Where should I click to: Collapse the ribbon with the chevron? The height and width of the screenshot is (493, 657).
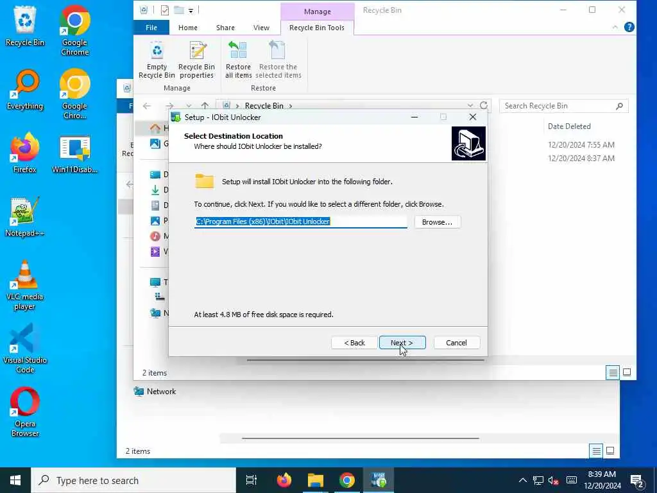pyautogui.click(x=615, y=27)
